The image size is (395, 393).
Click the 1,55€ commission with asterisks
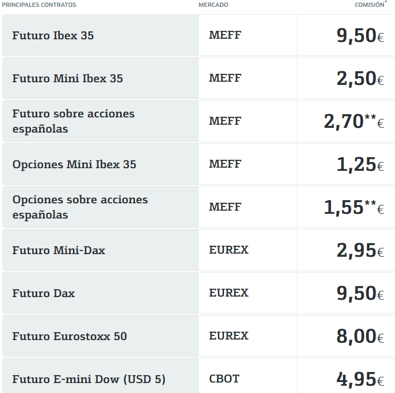point(354,207)
